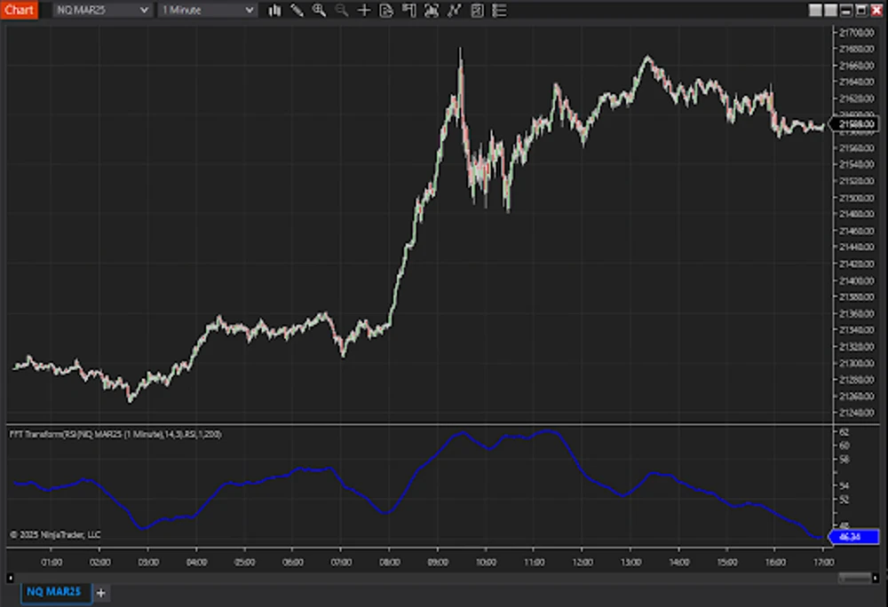Click the first window link color square
This screenshot has width=888, height=607.
815,10
